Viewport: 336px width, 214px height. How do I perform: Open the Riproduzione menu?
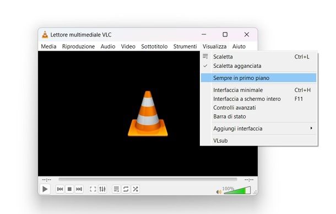point(78,46)
